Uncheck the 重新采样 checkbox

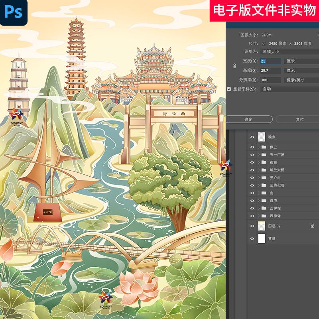coord(229,89)
